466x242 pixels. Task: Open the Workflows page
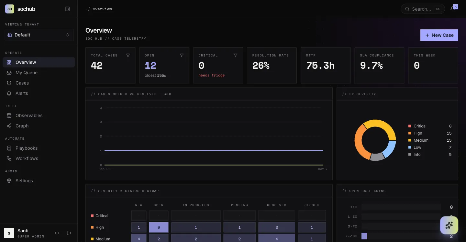(x=39, y=158)
